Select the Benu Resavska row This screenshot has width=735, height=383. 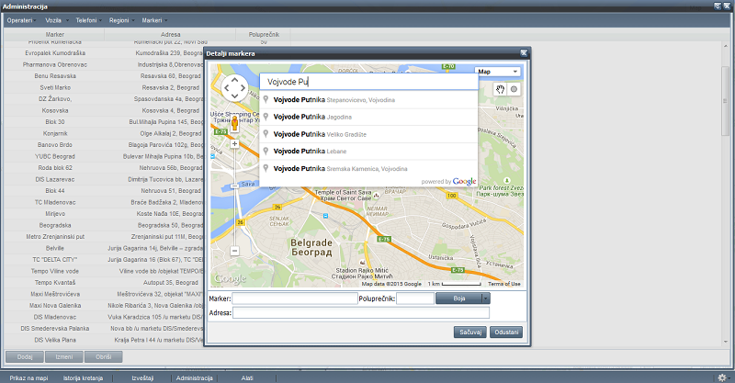click(104, 76)
